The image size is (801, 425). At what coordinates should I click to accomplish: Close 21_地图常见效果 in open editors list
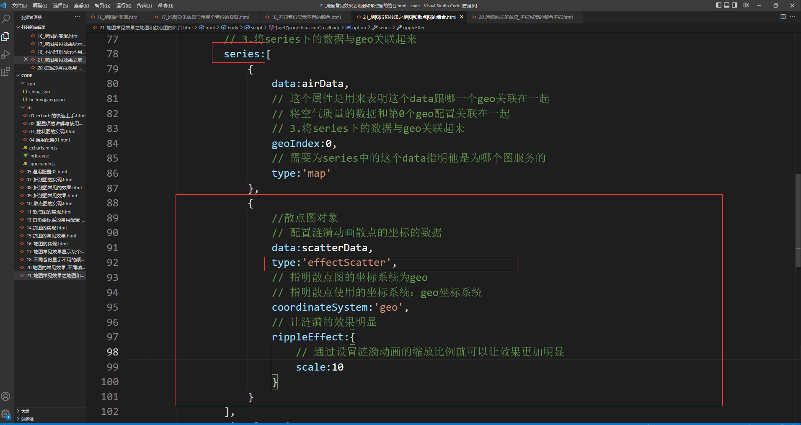tap(26, 59)
